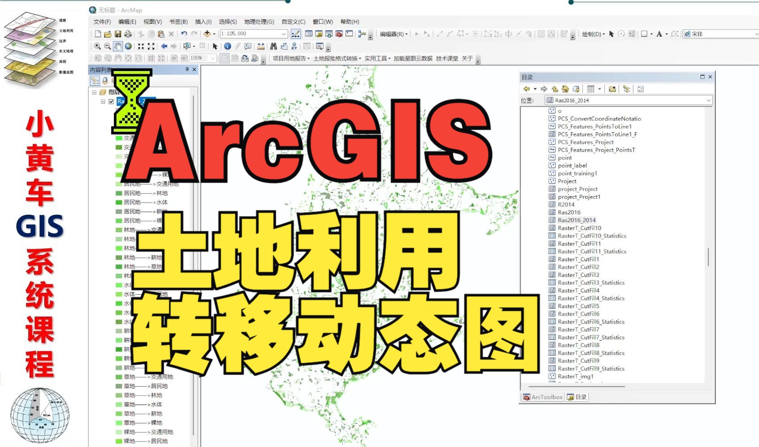This screenshot has height=447, width=759.
Task: Click Connect To Folder in Catalog
Action: [612, 89]
